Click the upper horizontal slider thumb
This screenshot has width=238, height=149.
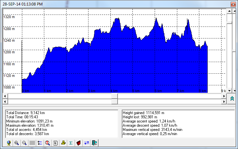pyautogui.click(x=115, y=96)
